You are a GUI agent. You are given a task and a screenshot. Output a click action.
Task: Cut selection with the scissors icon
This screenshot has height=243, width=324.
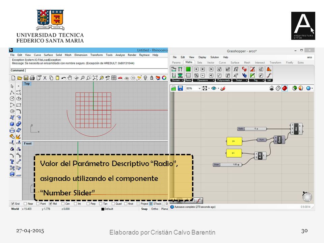45,78
